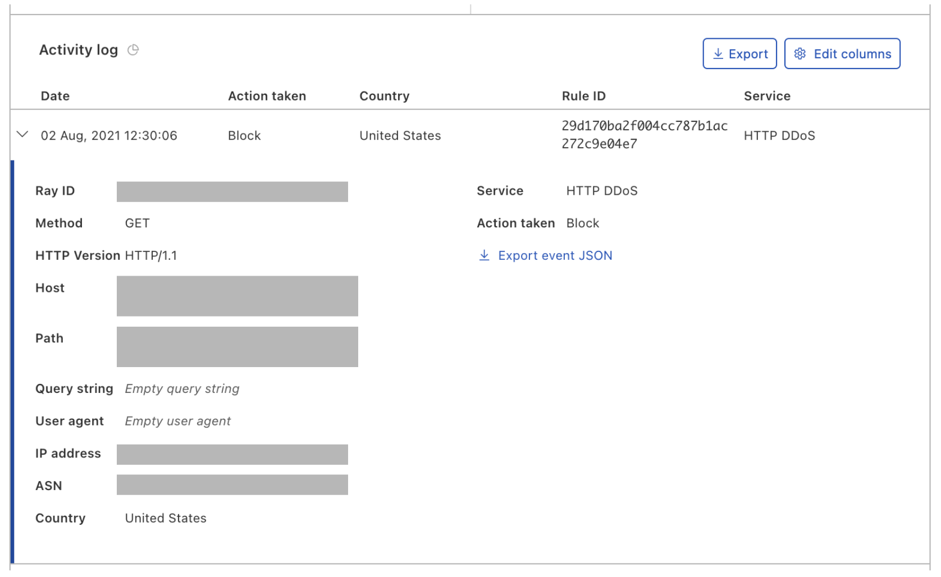Click the download icon beside Export event JSON
Image resolution: width=941 pixels, height=577 pixels.
(x=484, y=255)
